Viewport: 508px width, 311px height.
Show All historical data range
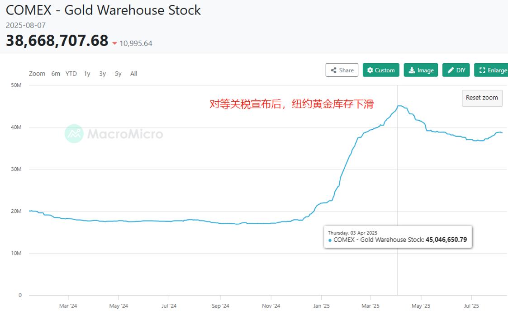click(133, 74)
